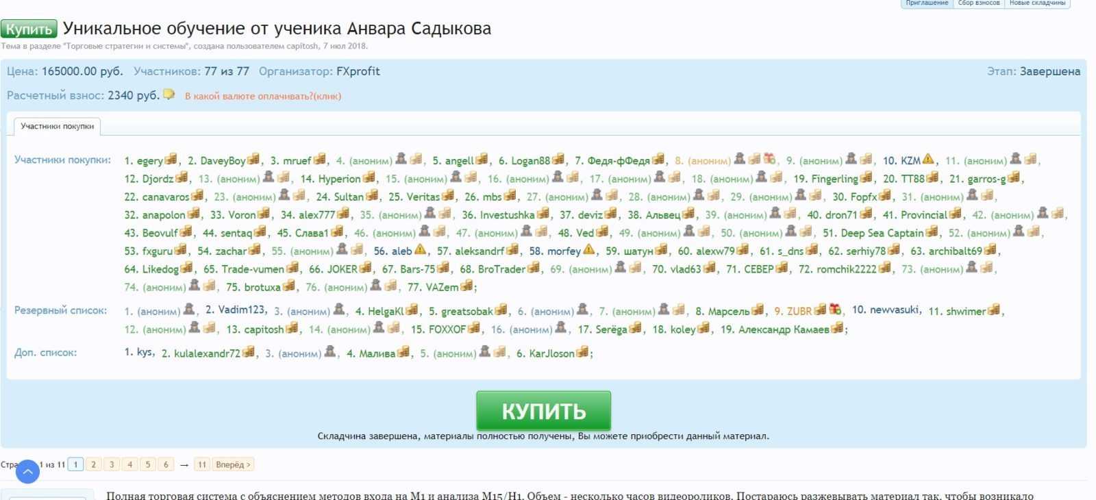This screenshot has width=1096, height=500.
Task: Click the payment icon next to Logan88
Action: (x=558, y=159)
